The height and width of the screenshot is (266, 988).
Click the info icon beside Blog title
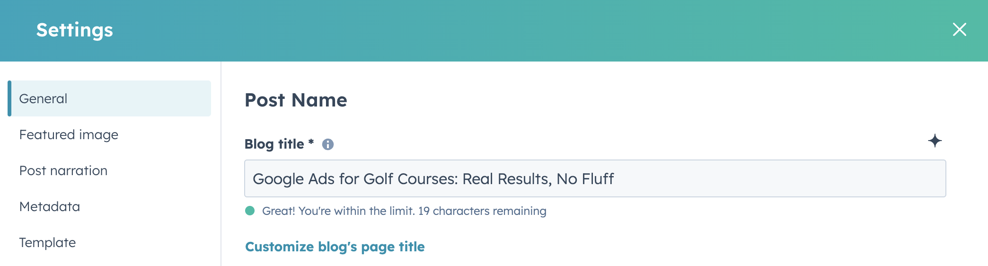[x=328, y=144]
